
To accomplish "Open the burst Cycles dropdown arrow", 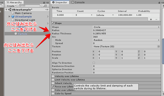I will pyautogui.click(x=113, y=15).
